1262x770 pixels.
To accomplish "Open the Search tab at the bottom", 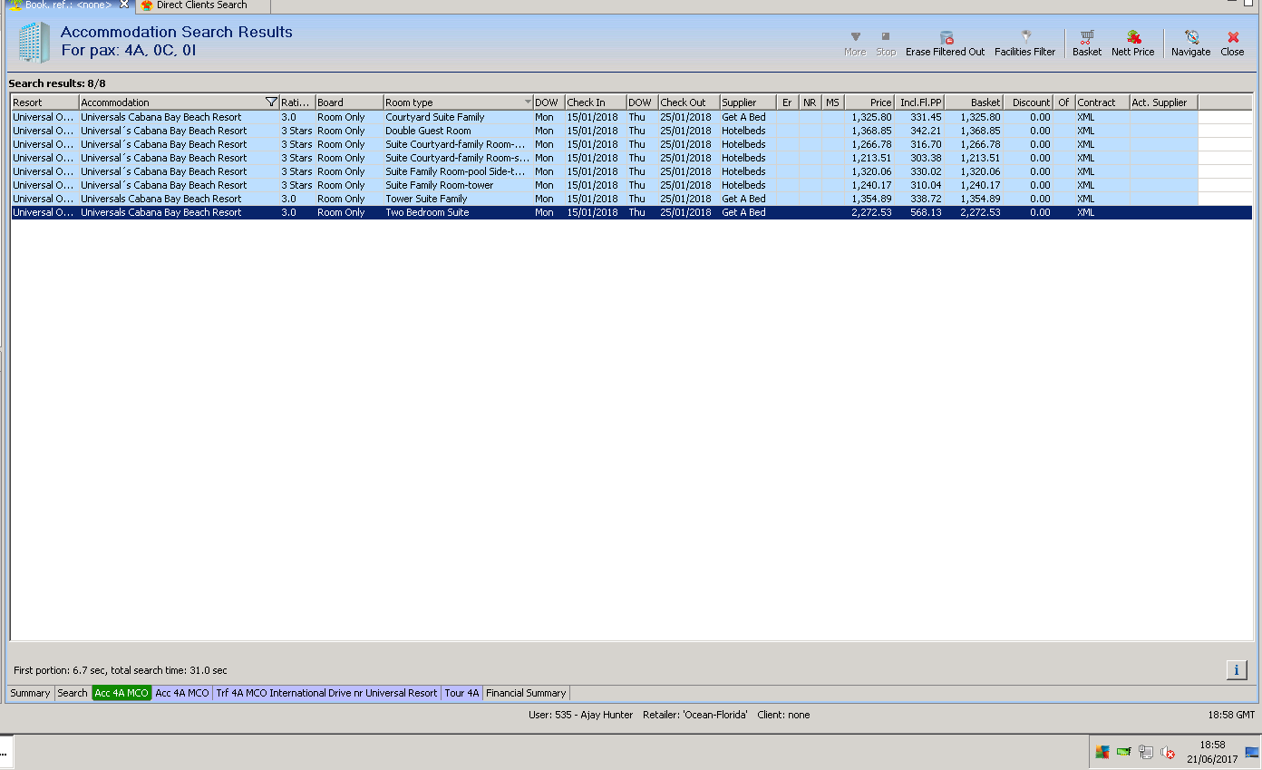I will (x=73, y=693).
